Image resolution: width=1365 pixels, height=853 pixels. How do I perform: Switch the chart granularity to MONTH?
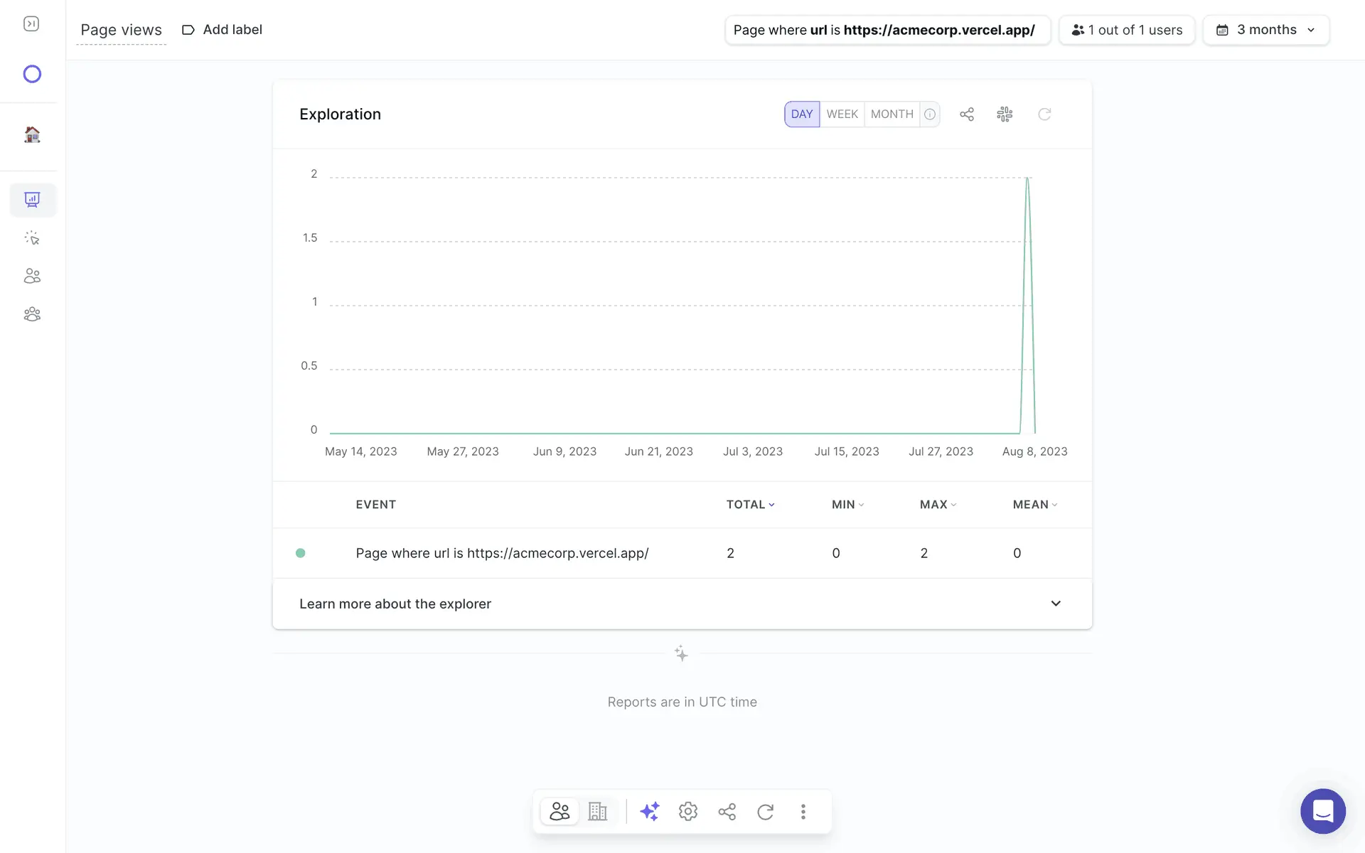892,114
